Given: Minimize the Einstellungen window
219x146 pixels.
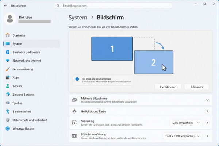Looking at the screenshot, I should pyautogui.click(x=195, y=4).
